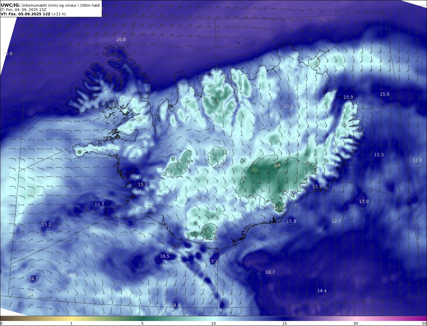Viewport: 427px width, 326px height.
Task: Select the 18.7 value label
Action: pos(270,272)
